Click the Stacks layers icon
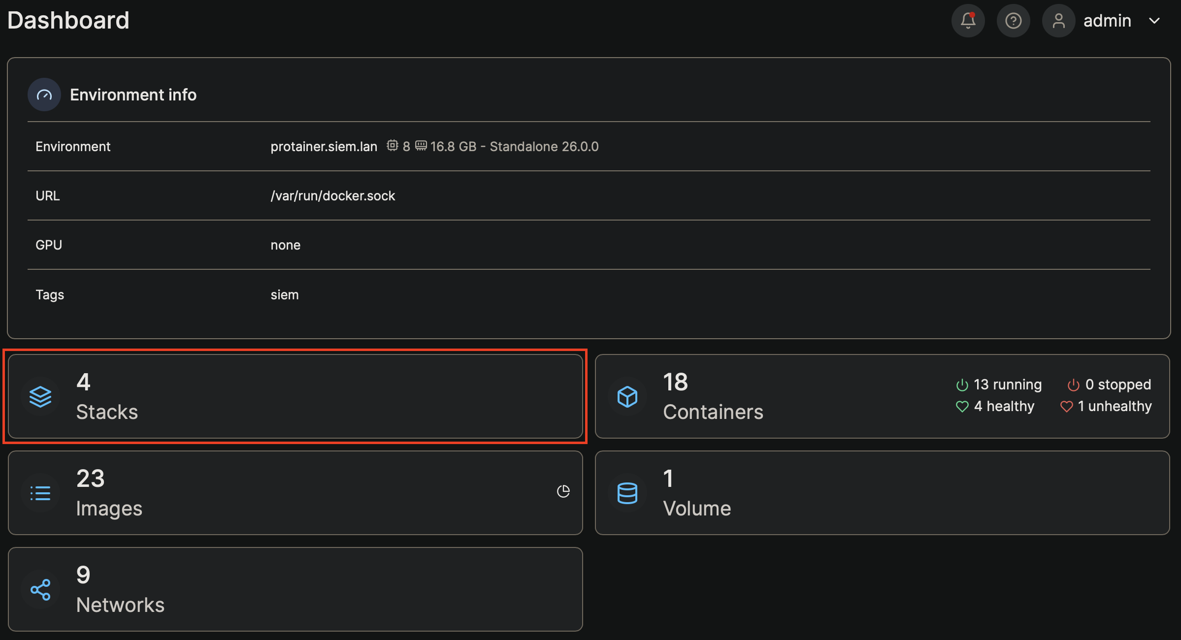 40,396
